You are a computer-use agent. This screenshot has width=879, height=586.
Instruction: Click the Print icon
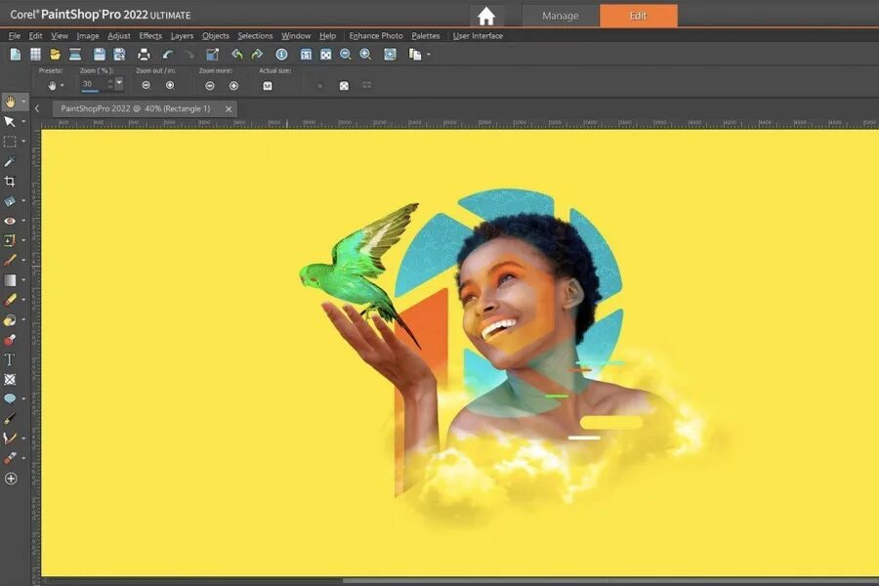tap(144, 55)
